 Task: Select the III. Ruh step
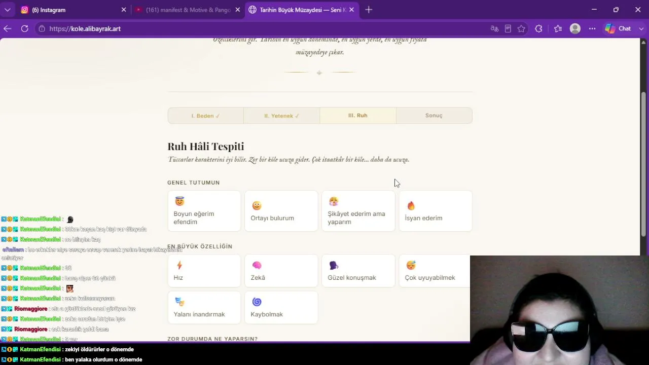tap(358, 116)
